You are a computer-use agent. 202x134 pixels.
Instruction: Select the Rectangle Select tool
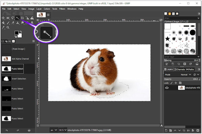click(8, 18)
